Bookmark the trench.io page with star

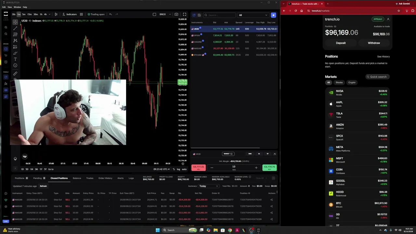click(x=398, y=11)
